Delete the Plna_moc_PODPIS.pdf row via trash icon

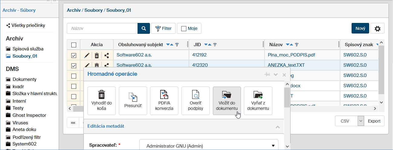point(97,56)
